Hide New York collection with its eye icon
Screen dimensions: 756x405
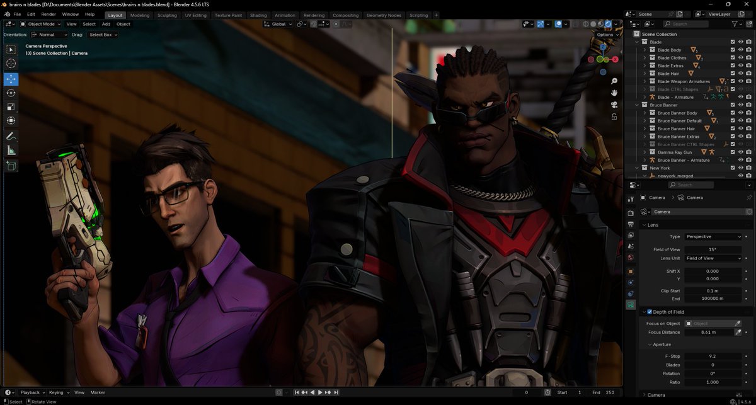pos(741,168)
